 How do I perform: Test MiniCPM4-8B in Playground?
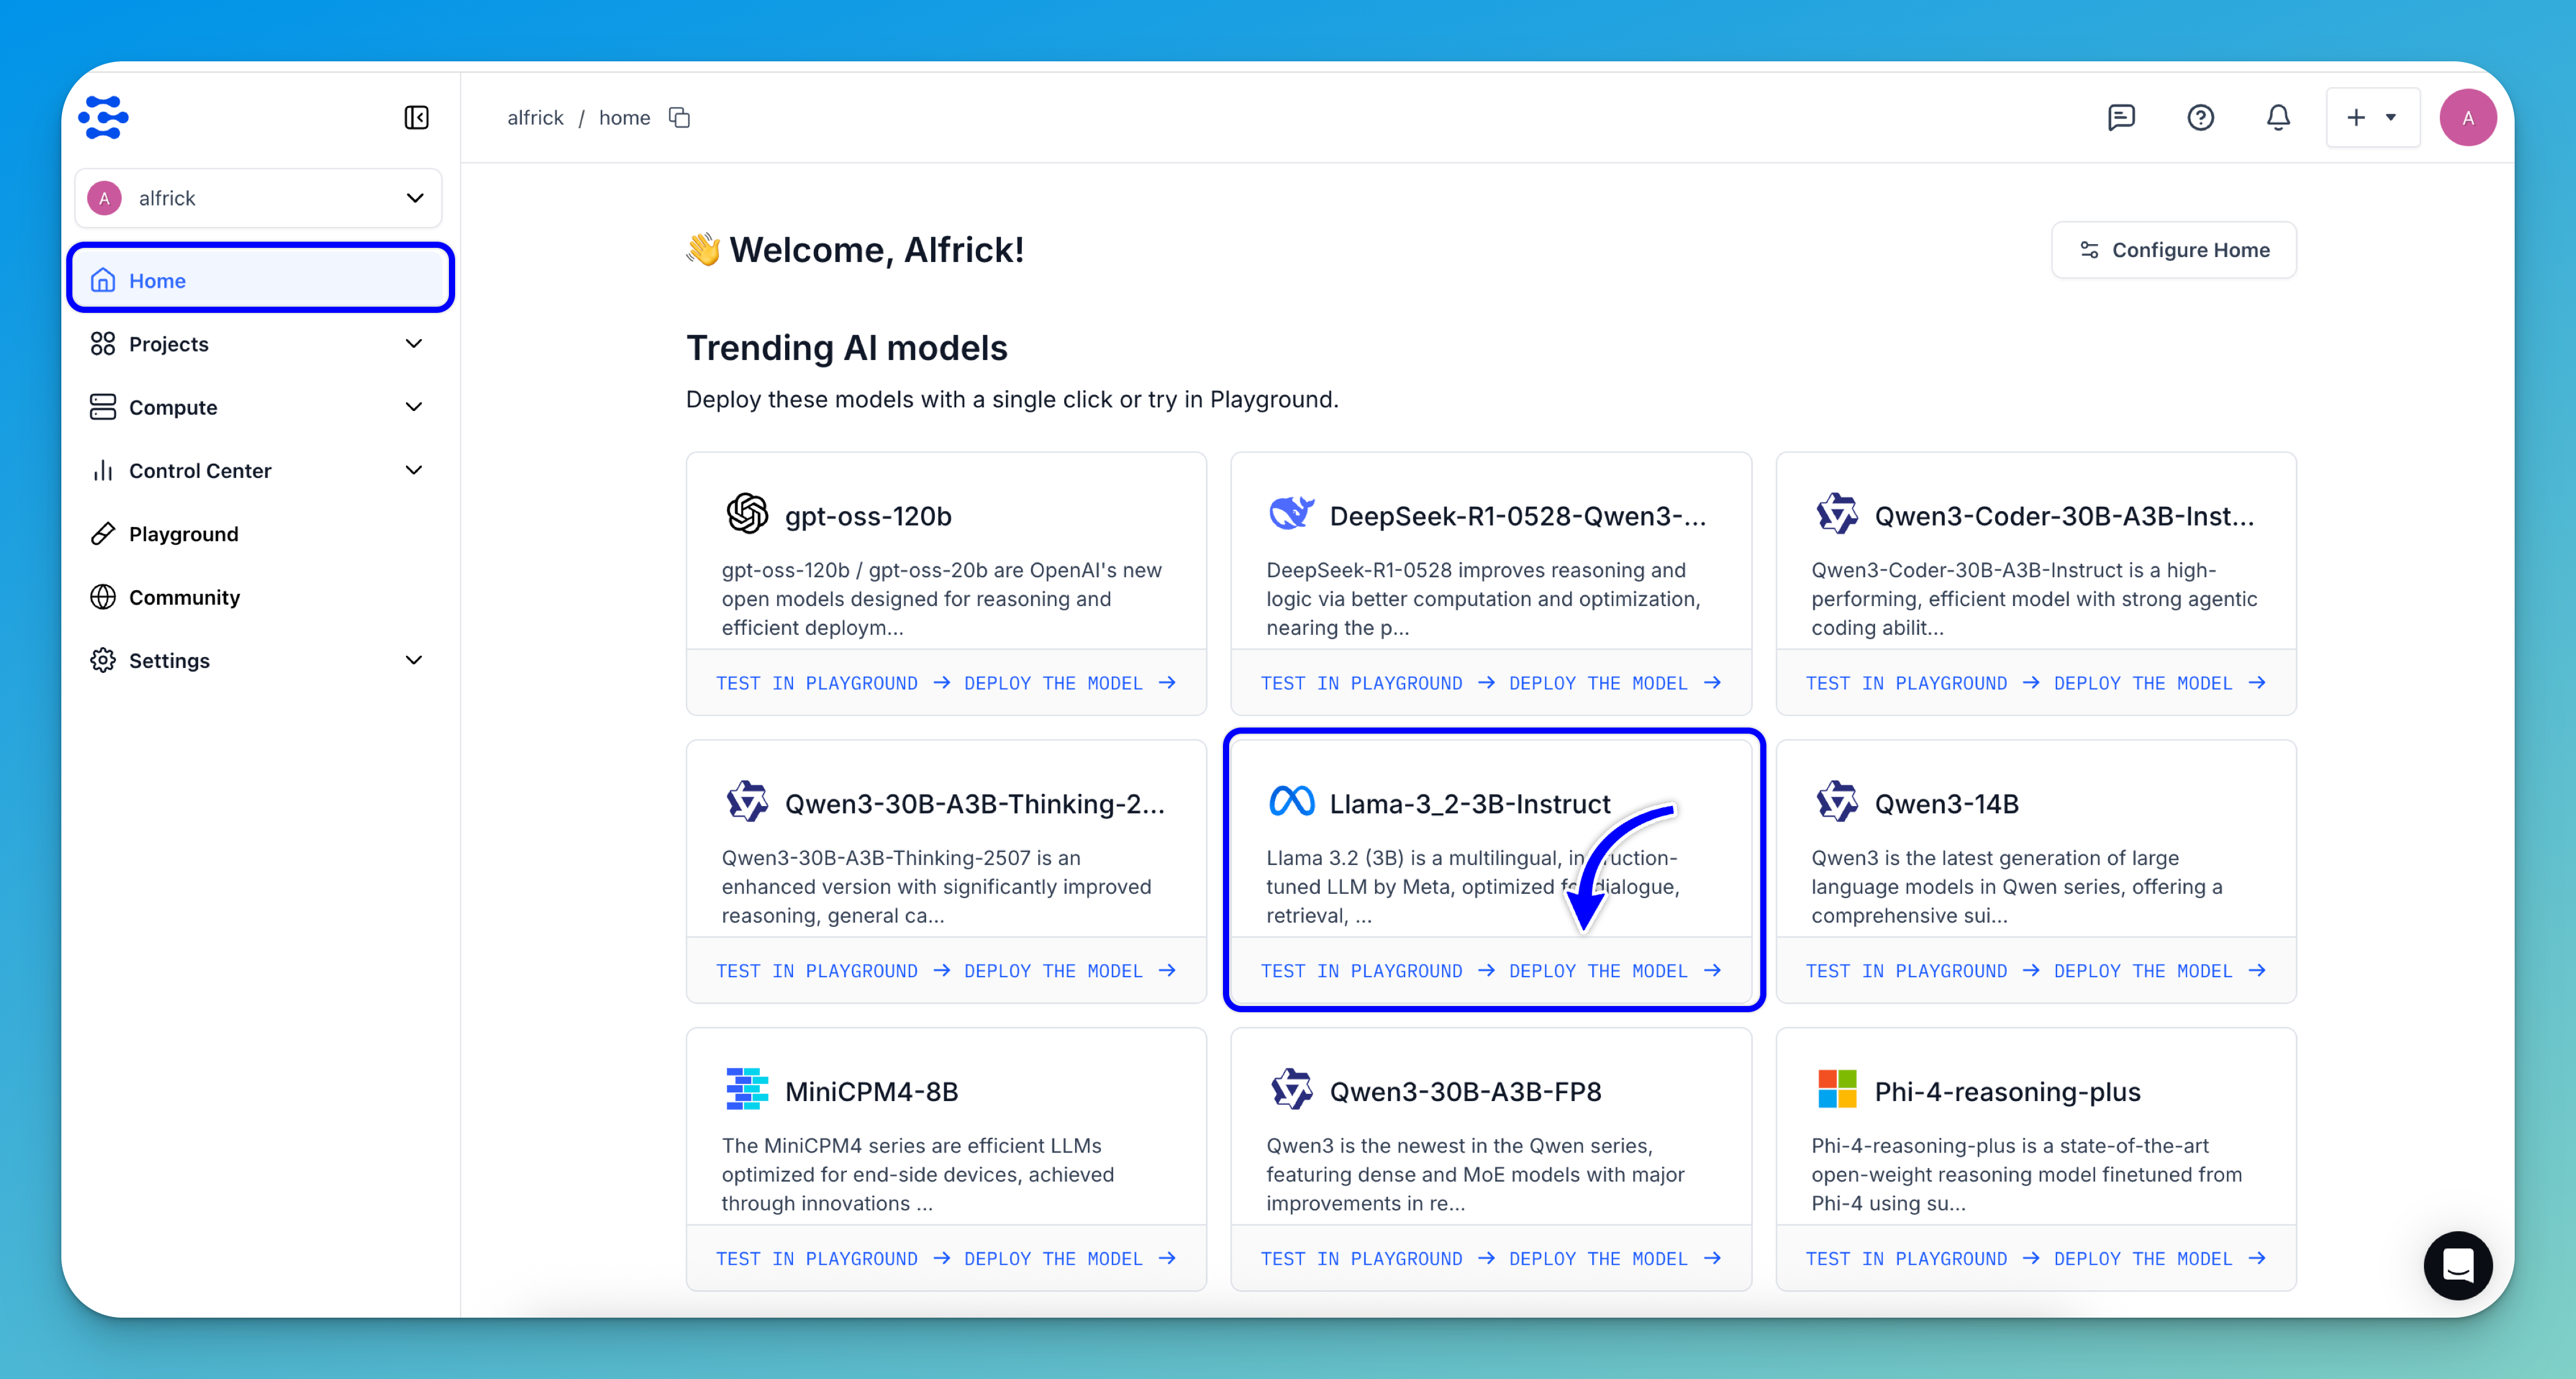(832, 1259)
